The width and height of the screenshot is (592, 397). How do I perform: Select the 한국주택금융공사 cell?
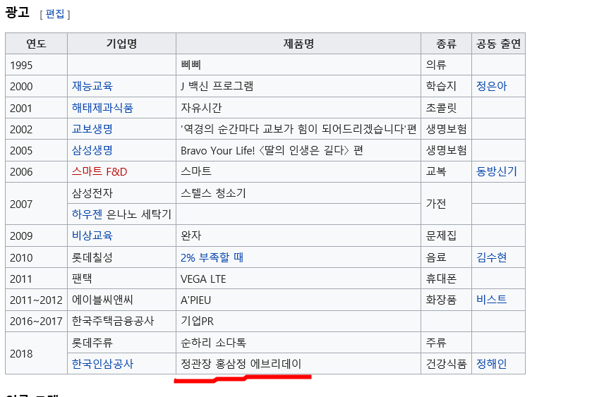[121, 321]
